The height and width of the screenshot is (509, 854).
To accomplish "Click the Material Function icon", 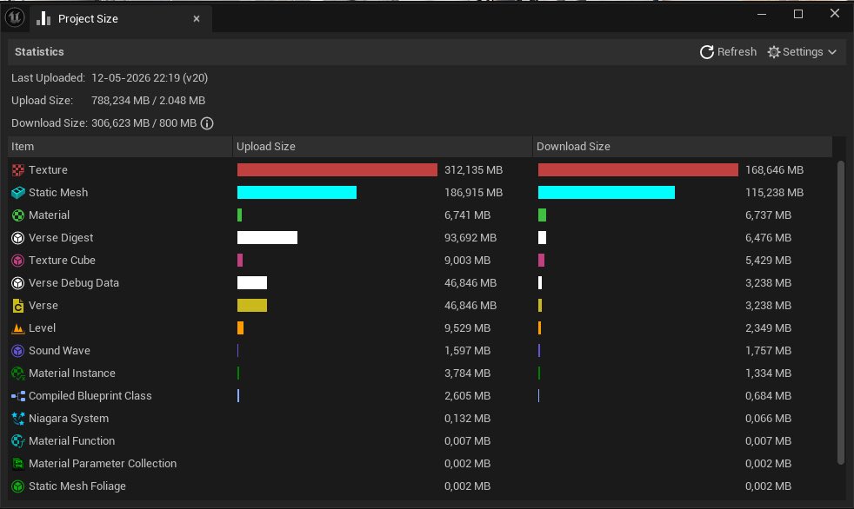I will pos(18,441).
